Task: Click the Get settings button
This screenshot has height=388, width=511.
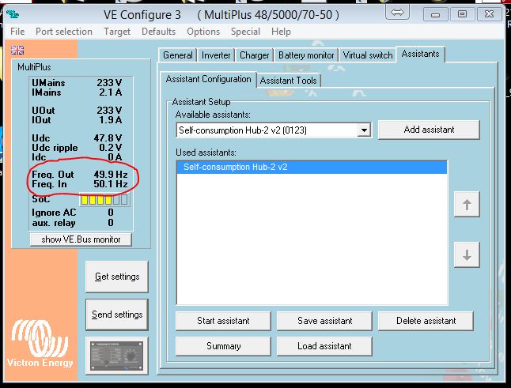Action: (x=117, y=277)
